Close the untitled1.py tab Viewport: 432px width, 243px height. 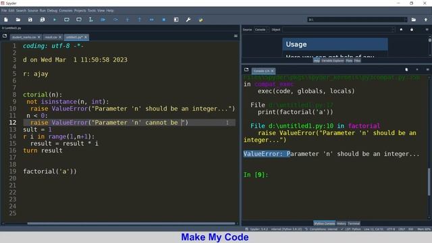pos(86,37)
